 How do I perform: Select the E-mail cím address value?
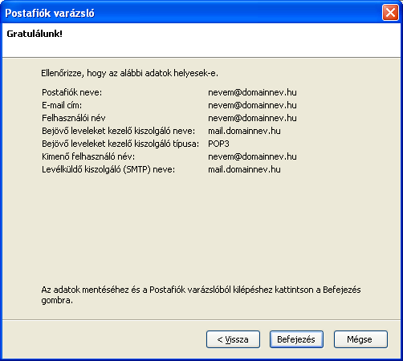pos(252,105)
